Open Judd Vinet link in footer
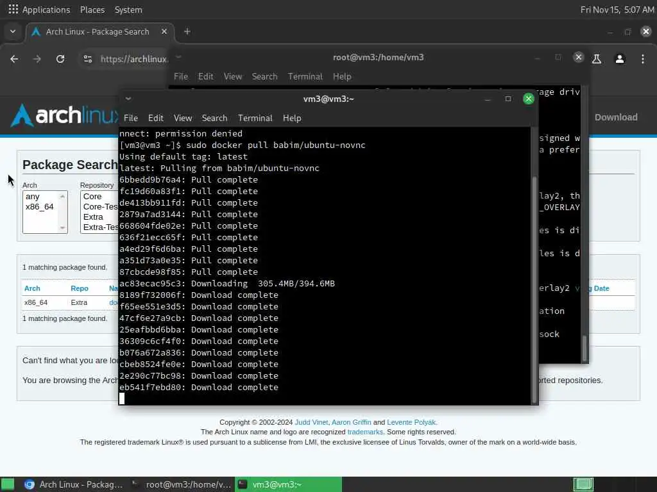Viewport: 657px width, 492px height. point(311,422)
